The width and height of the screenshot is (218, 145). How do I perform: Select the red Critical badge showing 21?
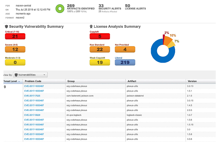tap(15, 36)
